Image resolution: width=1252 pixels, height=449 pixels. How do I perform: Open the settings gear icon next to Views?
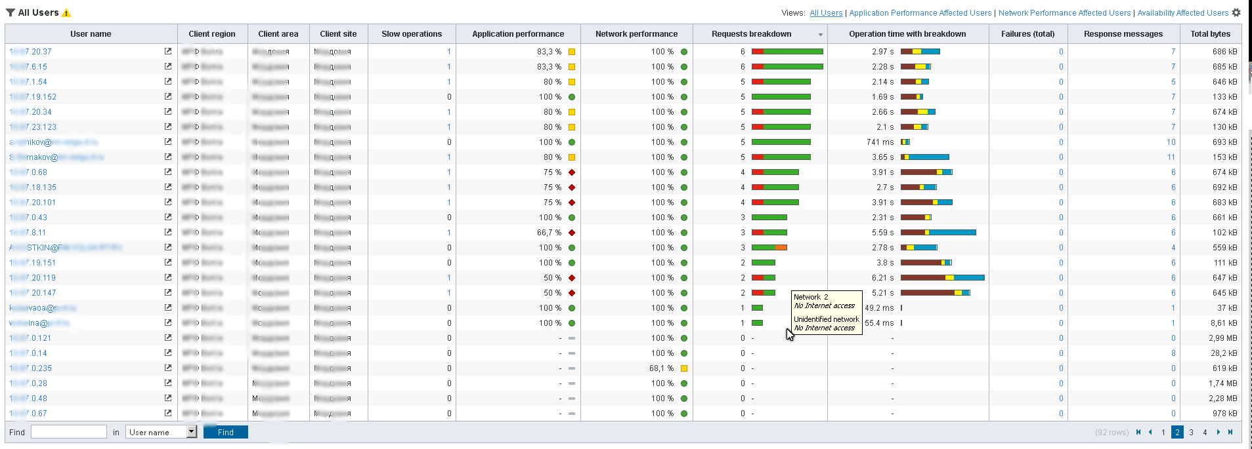1236,12
